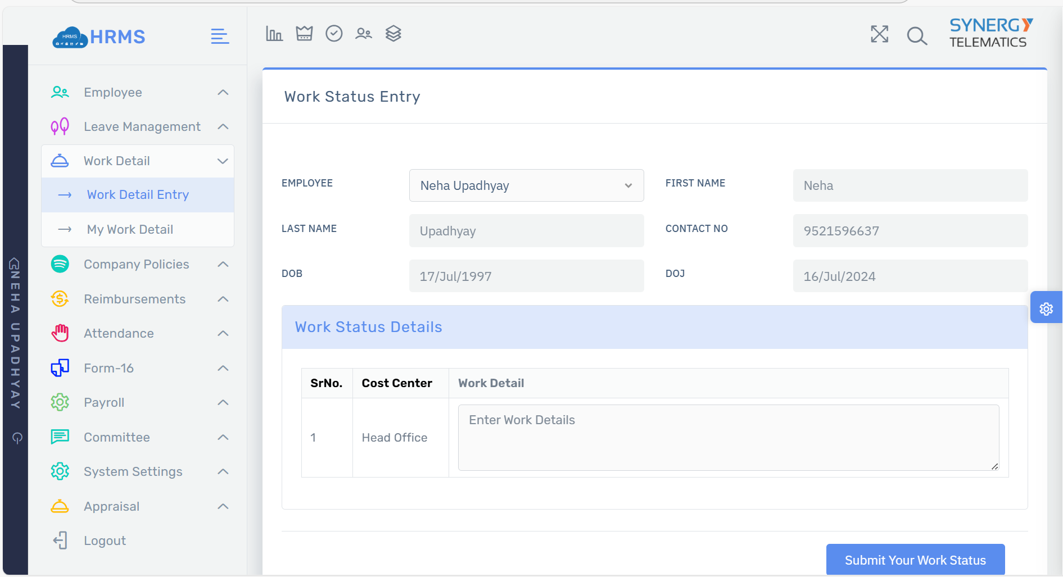Image resolution: width=1063 pixels, height=577 pixels.
Task: Open the people icon in top toolbar
Action: (x=364, y=34)
